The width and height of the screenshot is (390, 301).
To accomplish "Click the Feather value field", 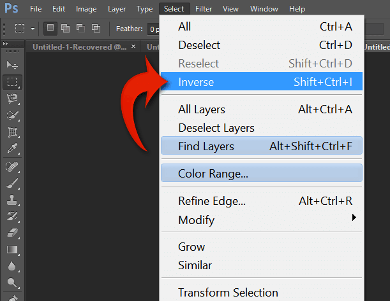I will coord(153,29).
